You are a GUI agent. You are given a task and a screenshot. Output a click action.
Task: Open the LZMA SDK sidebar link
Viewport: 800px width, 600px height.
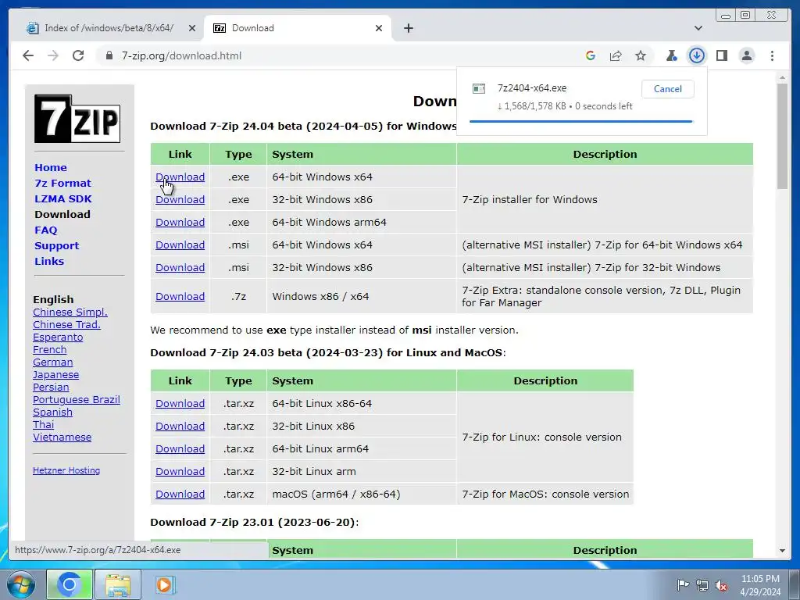(x=63, y=199)
